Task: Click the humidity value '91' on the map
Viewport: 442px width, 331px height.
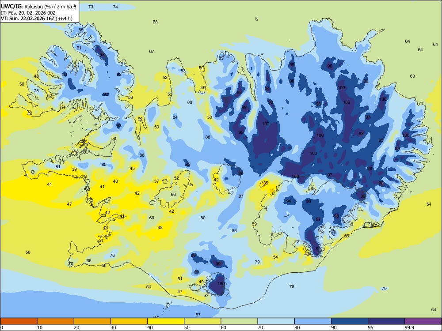Action: [79, 48]
